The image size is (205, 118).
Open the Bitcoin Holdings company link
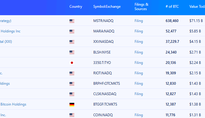tap(13, 104)
